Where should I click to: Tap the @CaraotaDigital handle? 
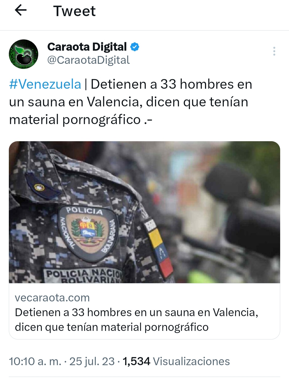click(x=88, y=60)
